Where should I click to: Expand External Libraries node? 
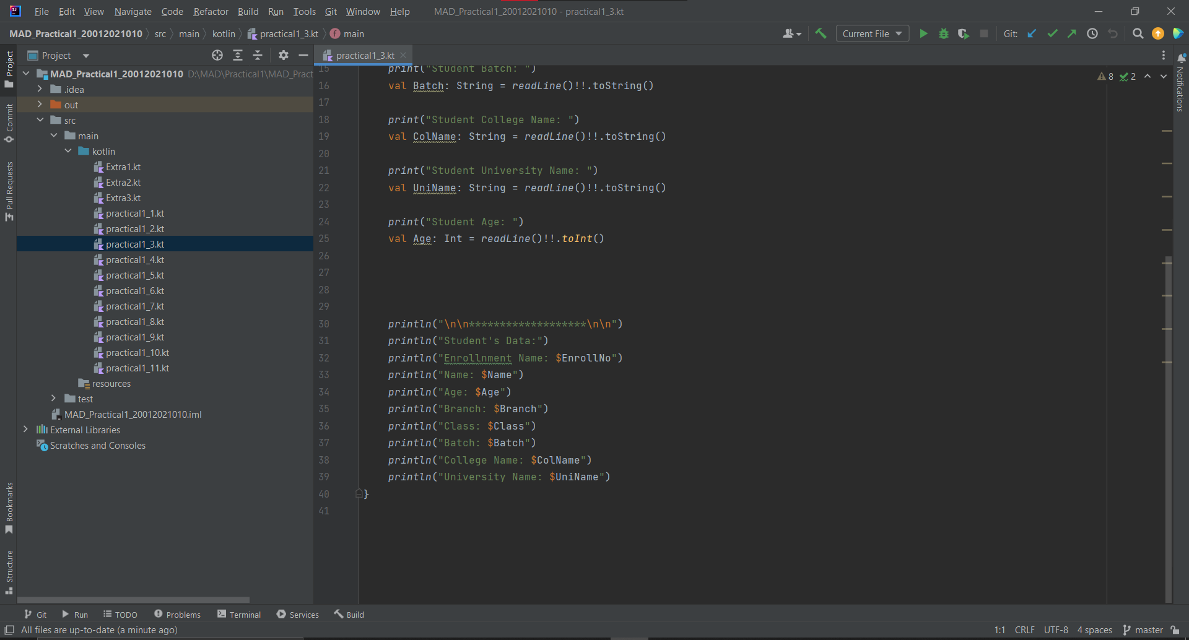(x=25, y=430)
